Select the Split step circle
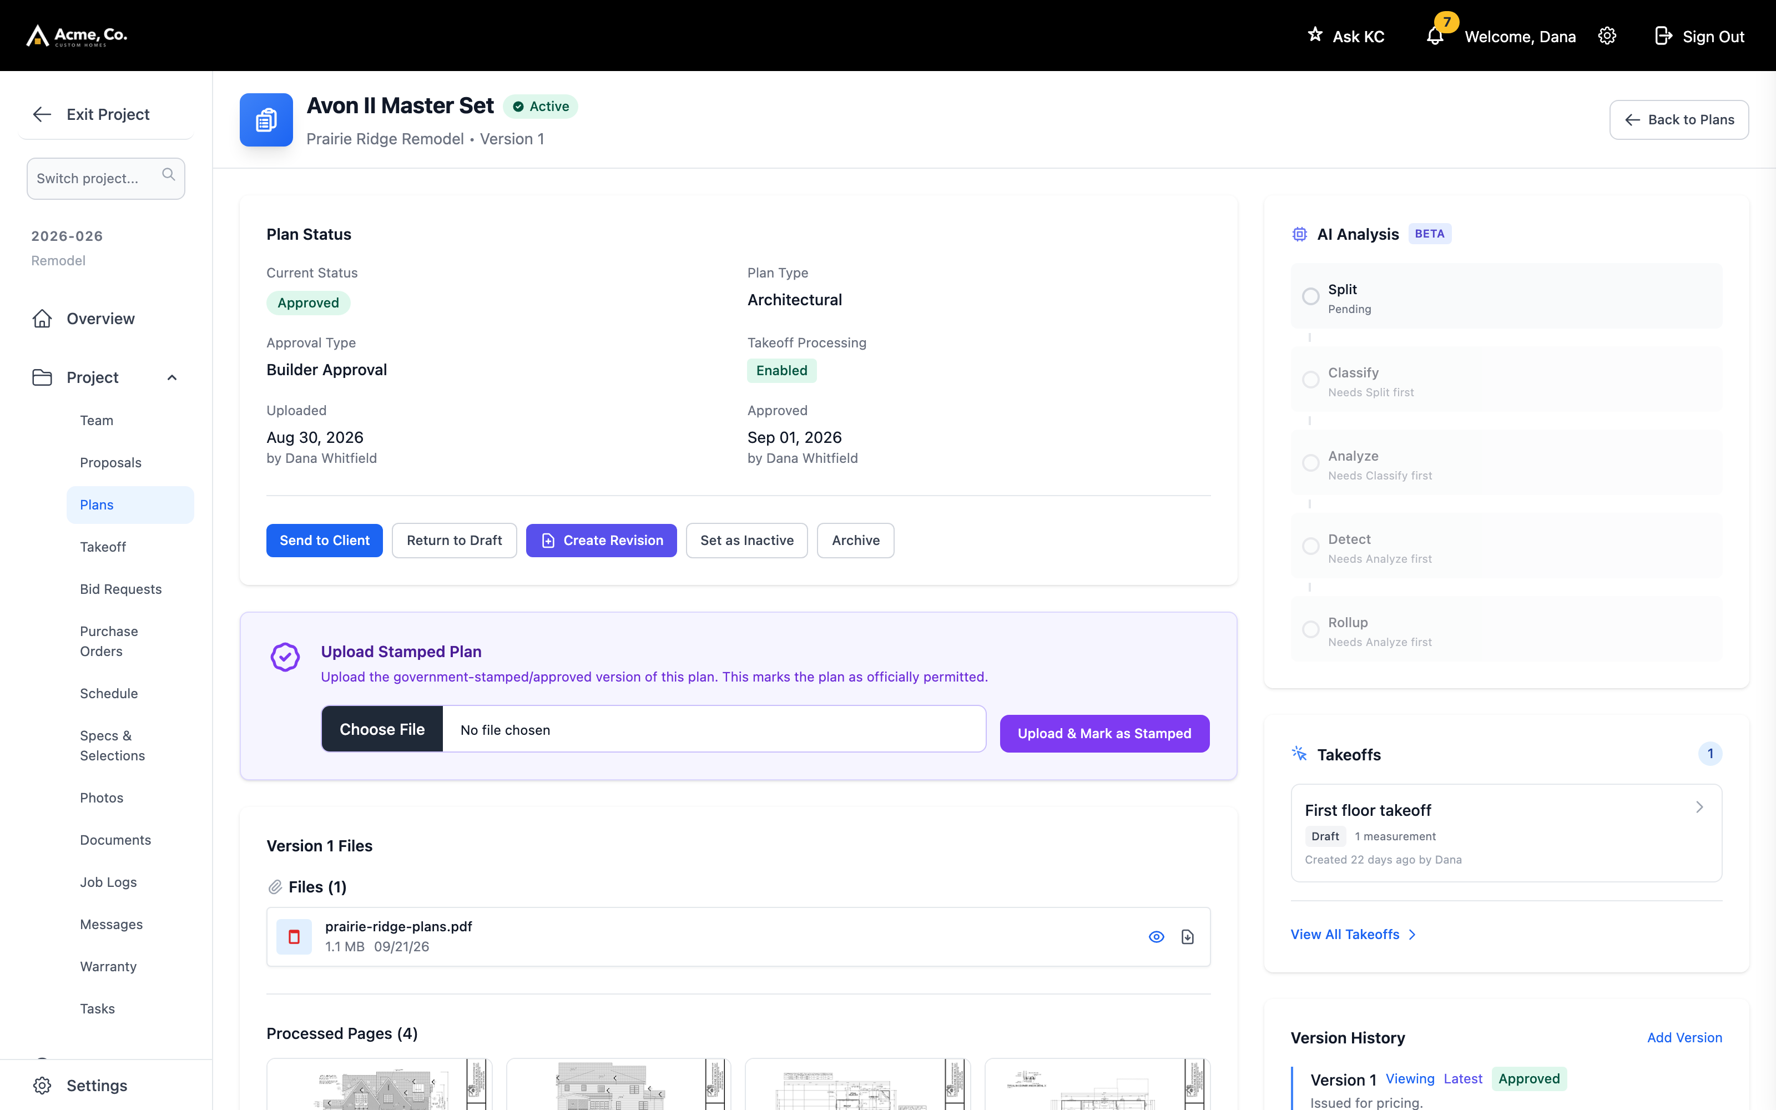 tap(1311, 296)
